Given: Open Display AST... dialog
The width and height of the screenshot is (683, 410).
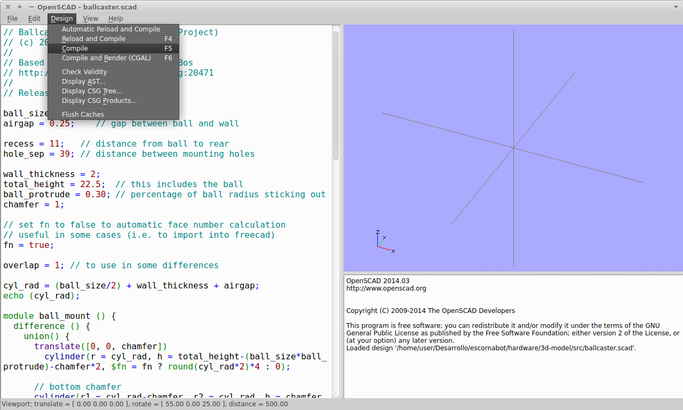Looking at the screenshot, I should (113, 82).
